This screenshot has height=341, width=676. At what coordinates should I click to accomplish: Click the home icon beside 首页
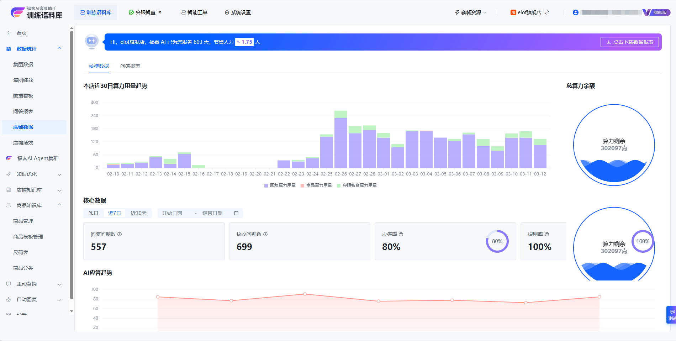pyautogui.click(x=9, y=33)
